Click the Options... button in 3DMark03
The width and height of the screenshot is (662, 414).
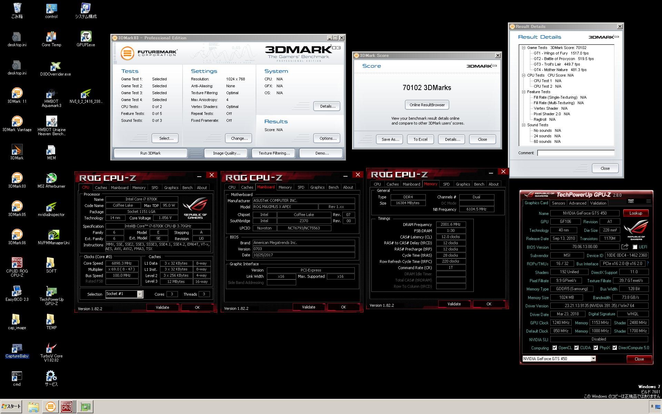pyautogui.click(x=328, y=138)
